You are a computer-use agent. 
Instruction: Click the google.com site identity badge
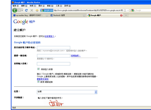coord(47,10)
